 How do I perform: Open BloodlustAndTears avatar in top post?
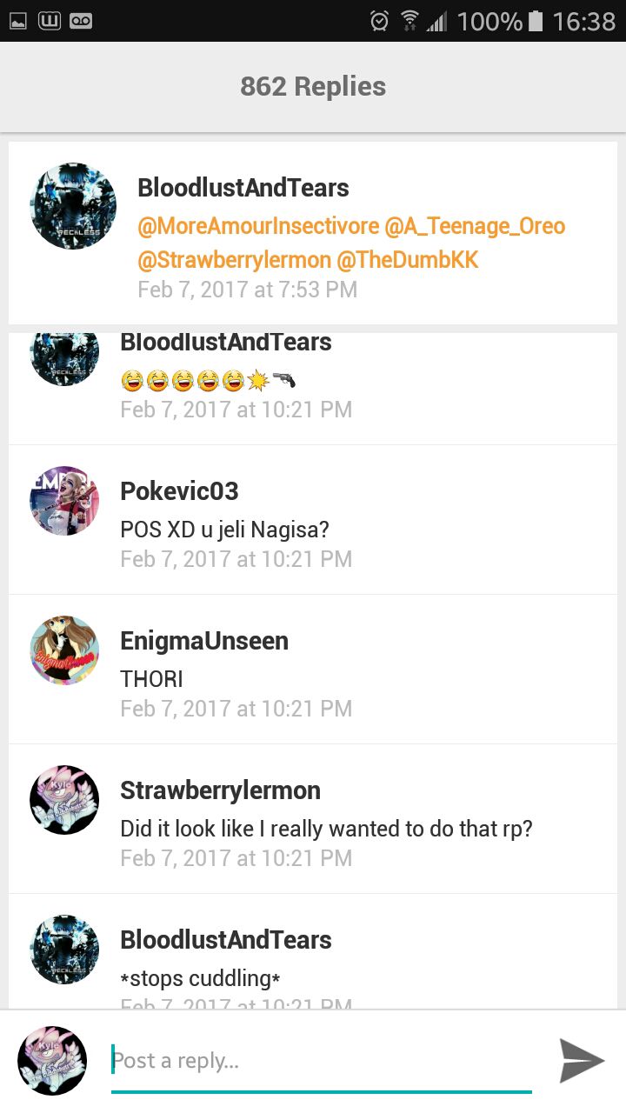[x=73, y=206]
